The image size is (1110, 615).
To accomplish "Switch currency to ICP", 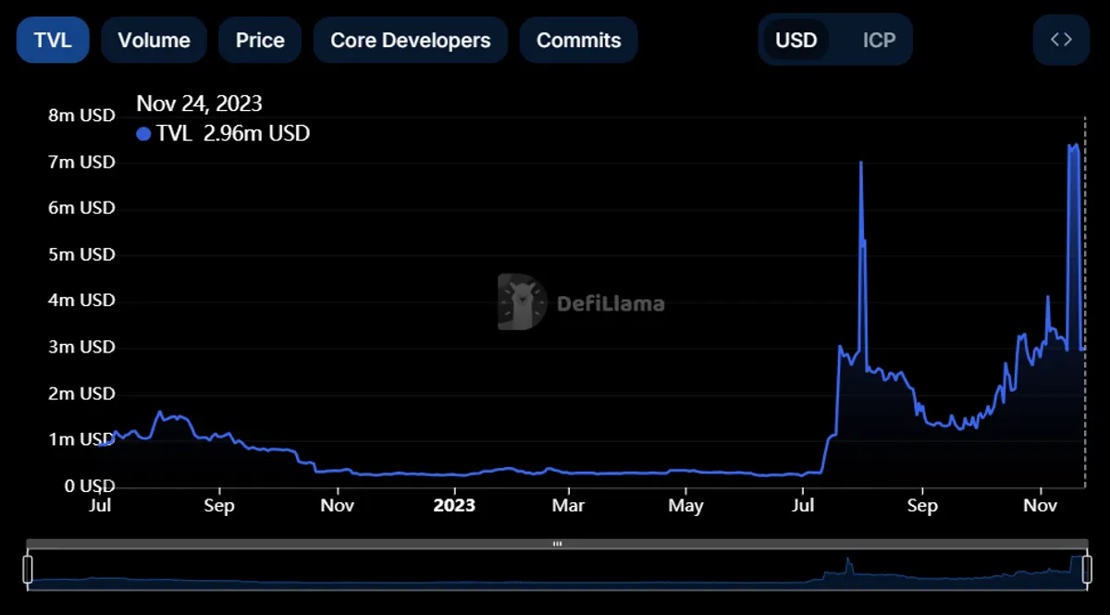I will [x=879, y=40].
